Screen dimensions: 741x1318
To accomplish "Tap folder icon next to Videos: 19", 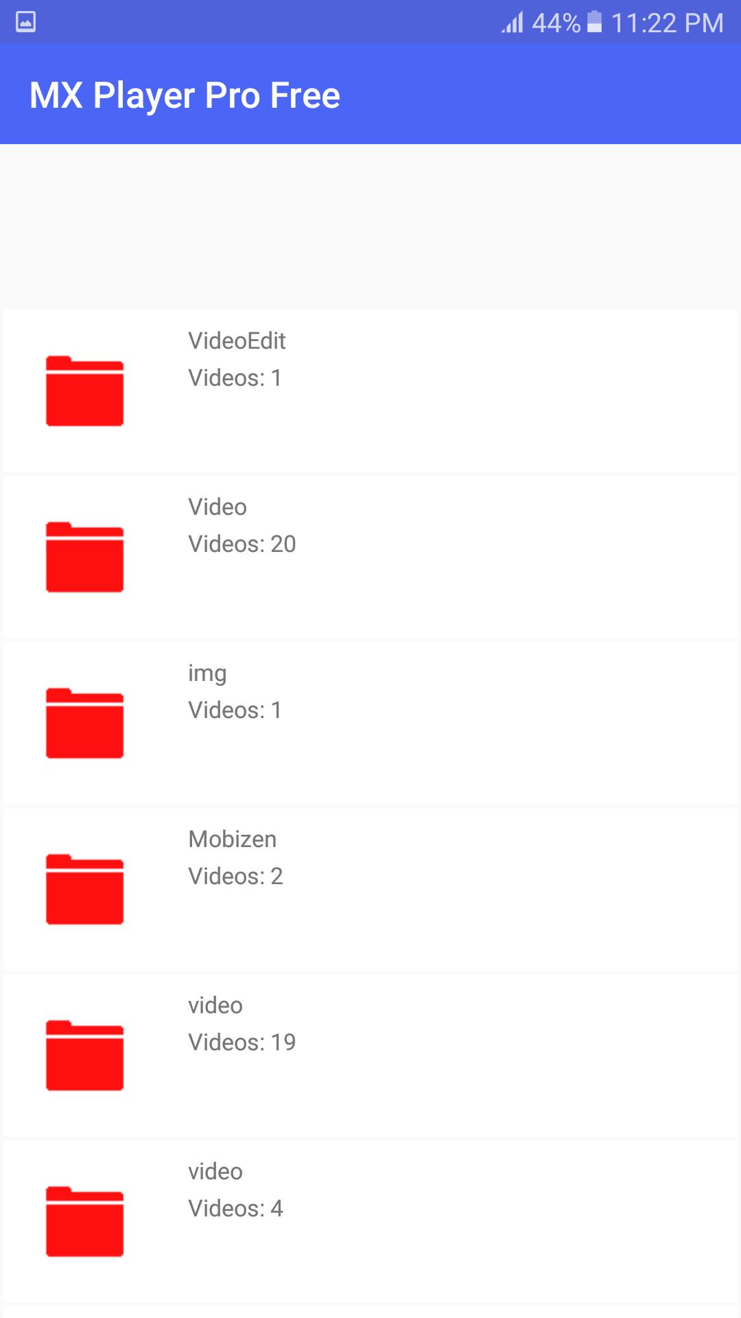I will click(84, 1055).
